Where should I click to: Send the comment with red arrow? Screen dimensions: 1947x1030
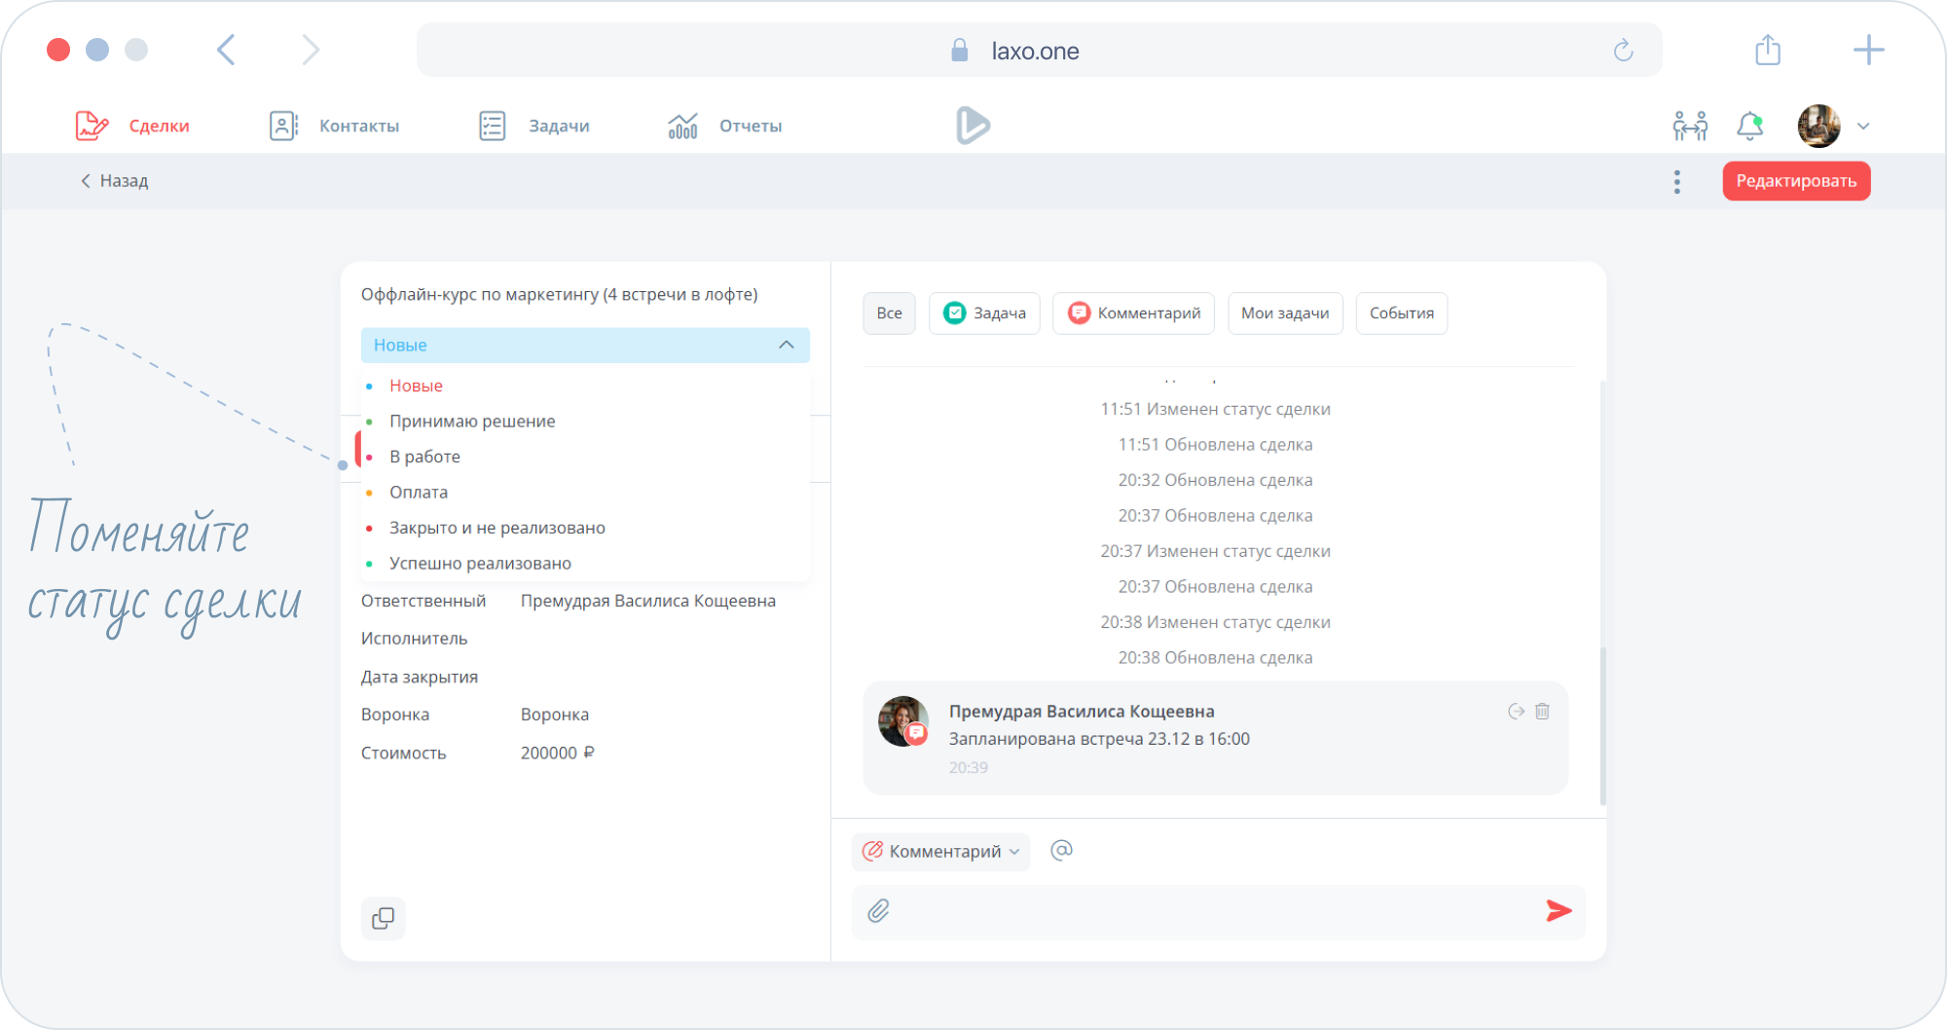[x=1559, y=911]
